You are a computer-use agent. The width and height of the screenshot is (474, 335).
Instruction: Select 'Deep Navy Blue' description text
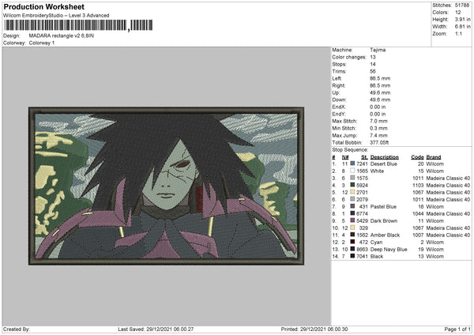click(389, 249)
